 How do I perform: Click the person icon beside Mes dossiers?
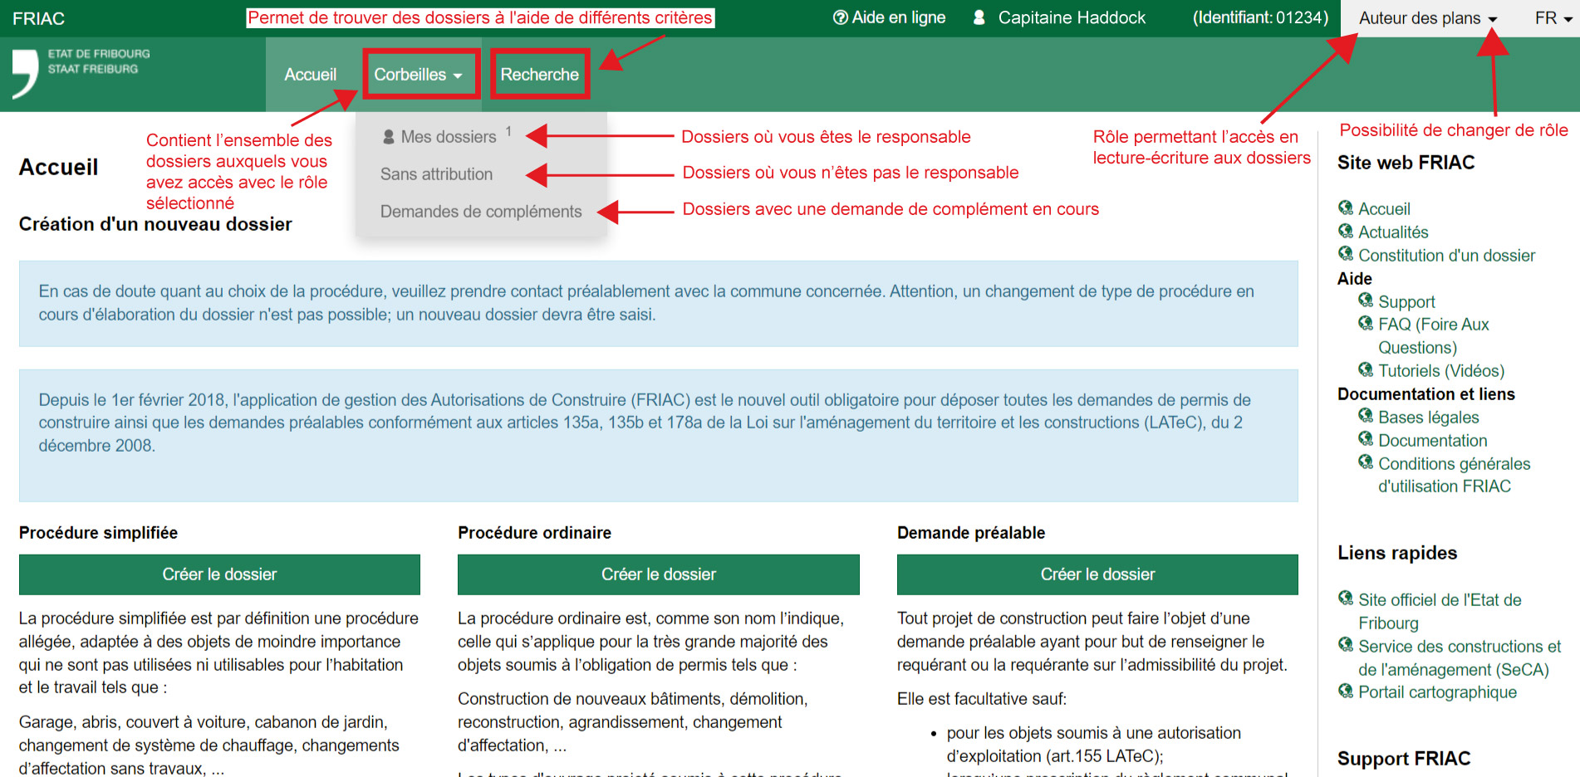coord(388,137)
